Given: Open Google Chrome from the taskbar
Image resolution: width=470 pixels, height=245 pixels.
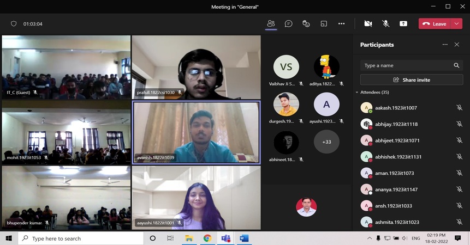Looking at the screenshot, I should coord(207,238).
